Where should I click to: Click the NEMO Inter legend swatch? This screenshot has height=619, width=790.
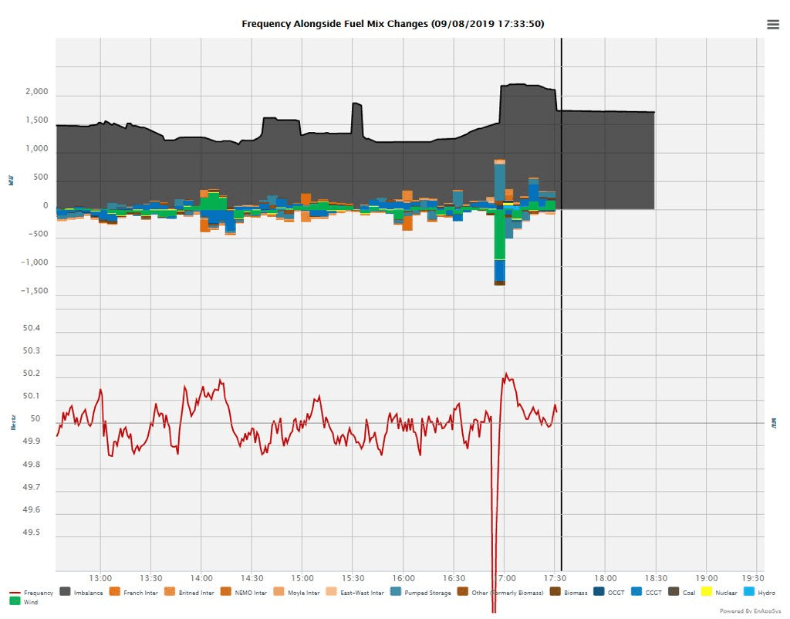[x=225, y=593]
